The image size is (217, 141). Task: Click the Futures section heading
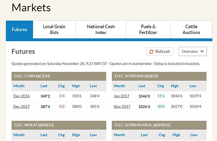[x=23, y=51]
